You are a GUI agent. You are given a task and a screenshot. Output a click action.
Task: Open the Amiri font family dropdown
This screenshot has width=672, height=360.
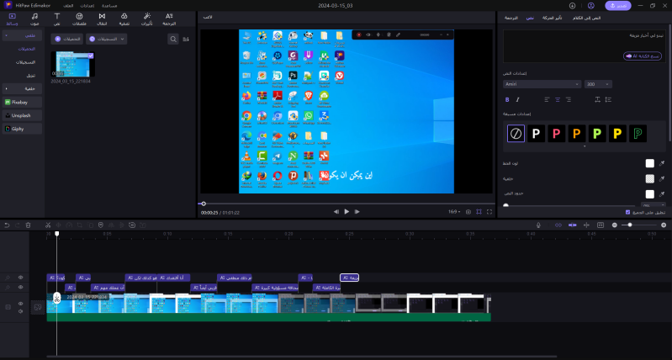pos(542,84)
